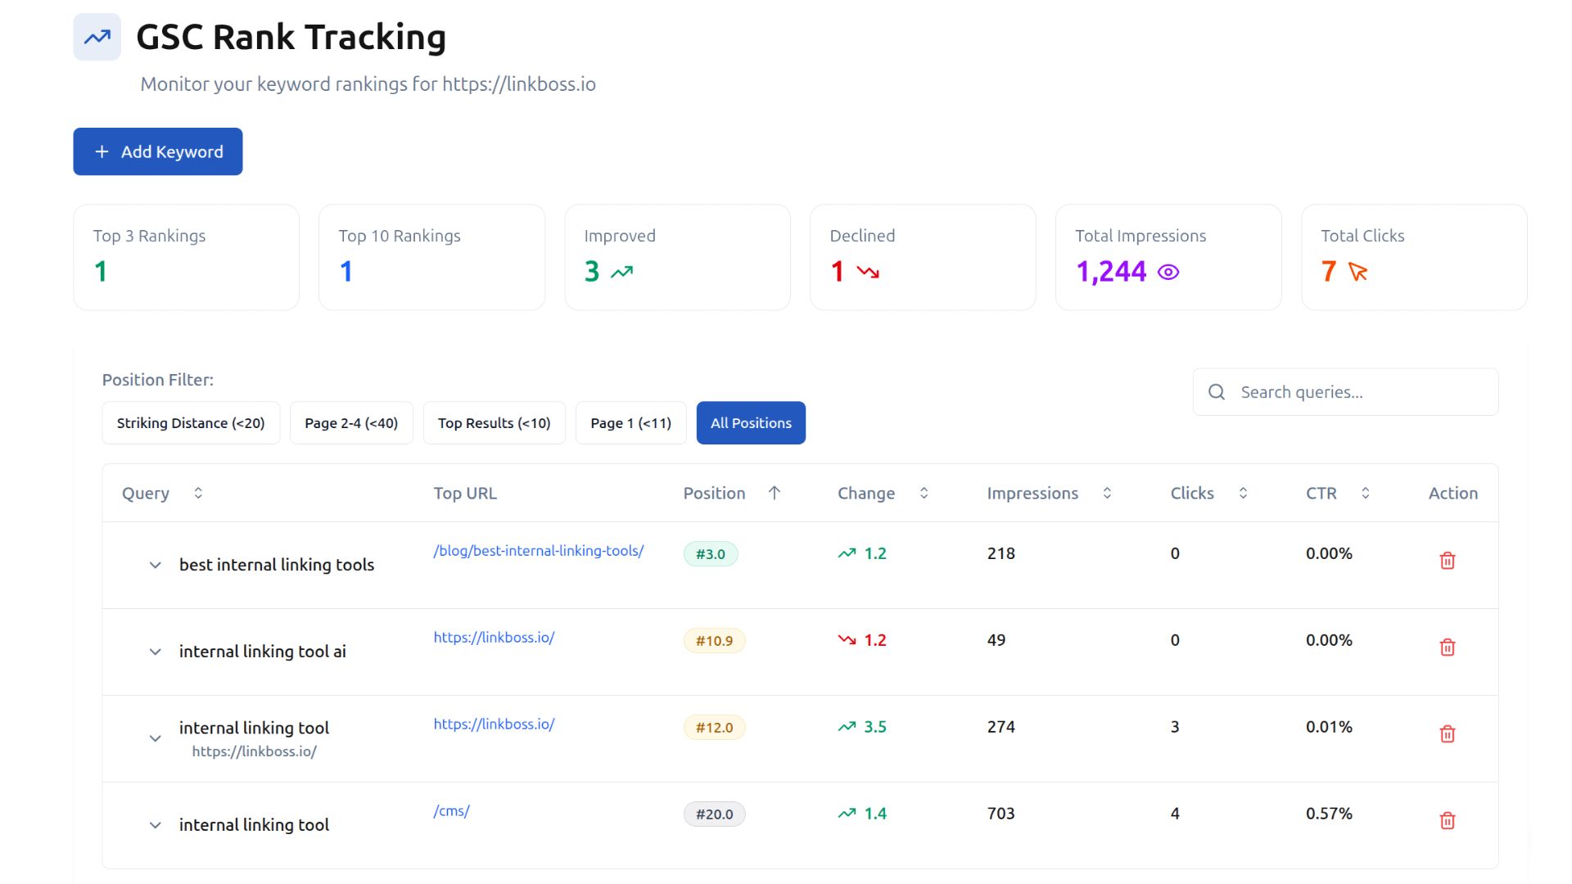Expand the first "internal linking tool" row
Image resolution: width=1572 pixels, height=884 pixels.
(155, 738)
